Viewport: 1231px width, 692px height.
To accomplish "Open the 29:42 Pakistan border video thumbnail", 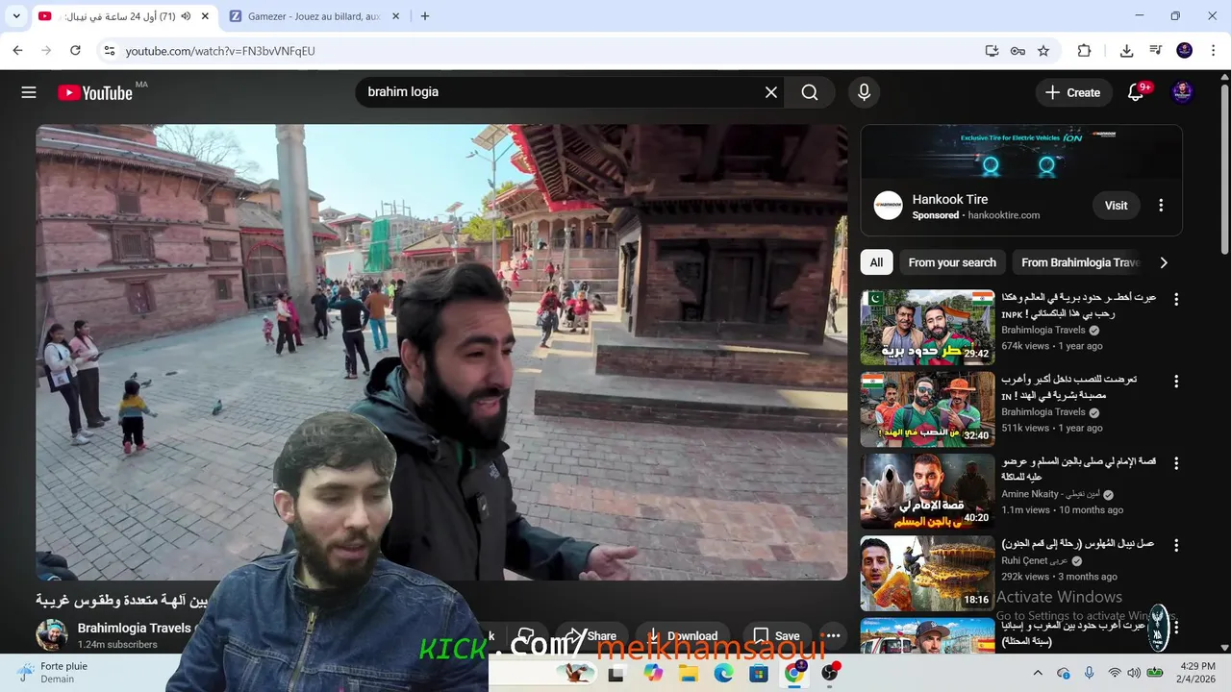I will (927, 328).
